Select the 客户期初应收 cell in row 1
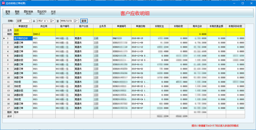The image size is (256, 130). point(23,38)
